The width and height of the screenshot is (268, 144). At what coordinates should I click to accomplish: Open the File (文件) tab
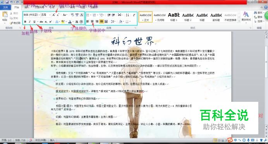click(x=5, y=7)
